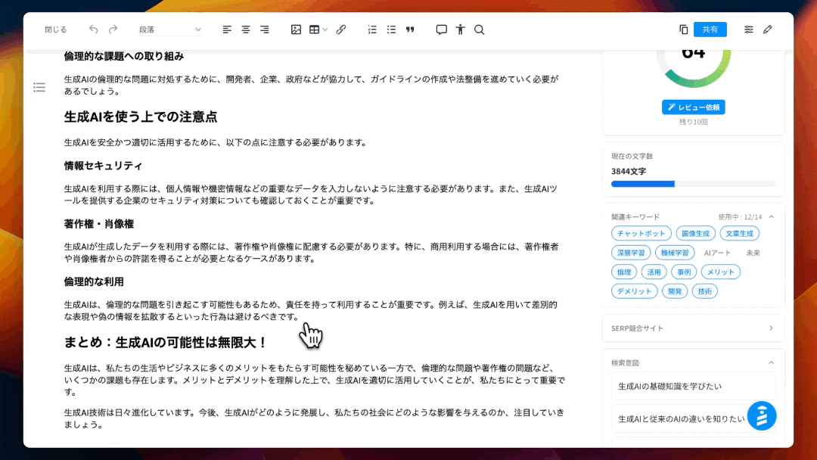Toggle the 未来 keyword chip

tap(753, 253)
